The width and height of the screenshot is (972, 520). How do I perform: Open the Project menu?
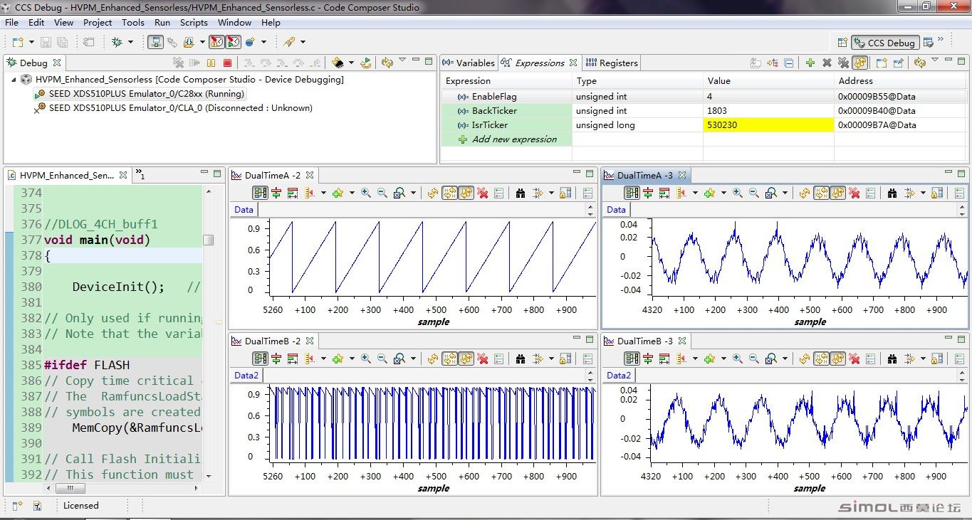98,22
